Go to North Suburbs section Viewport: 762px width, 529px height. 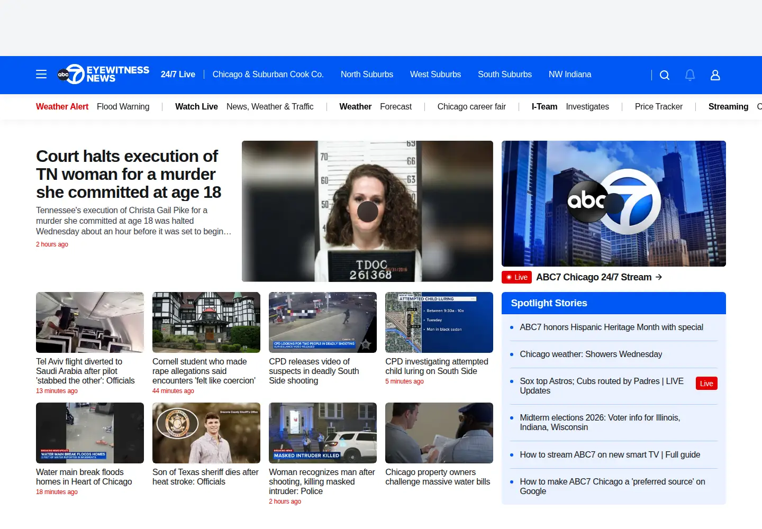367,75
